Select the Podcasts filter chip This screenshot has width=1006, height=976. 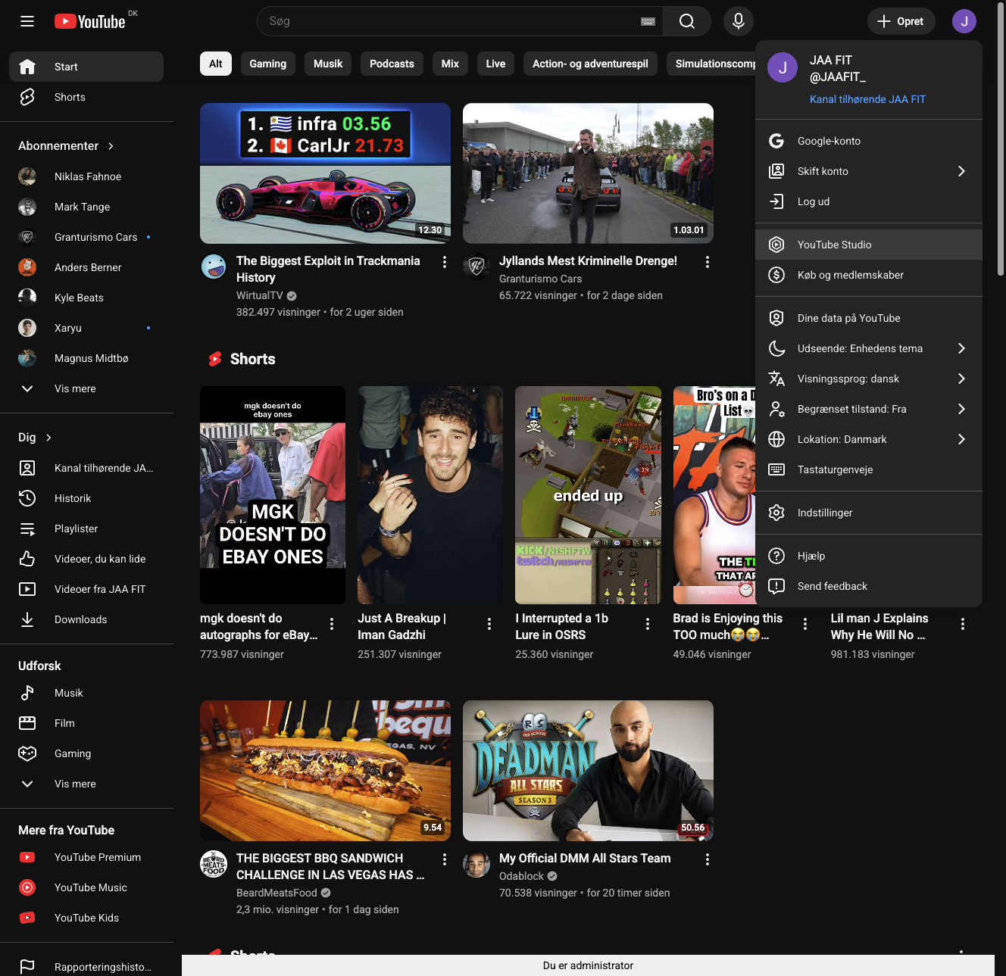[x=392, y=64]
